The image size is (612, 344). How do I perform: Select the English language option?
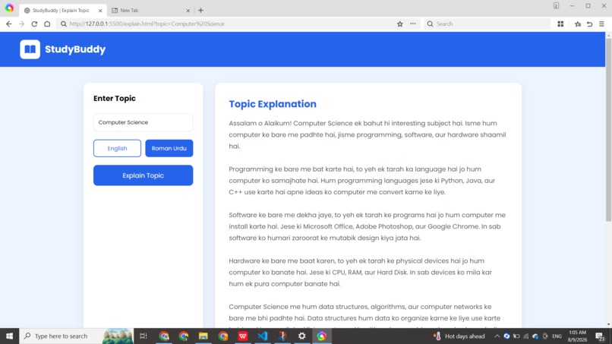[x=117, y=148]
